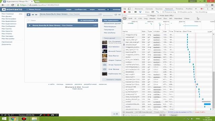Open the по композициям search dropdown

point(88,20)
